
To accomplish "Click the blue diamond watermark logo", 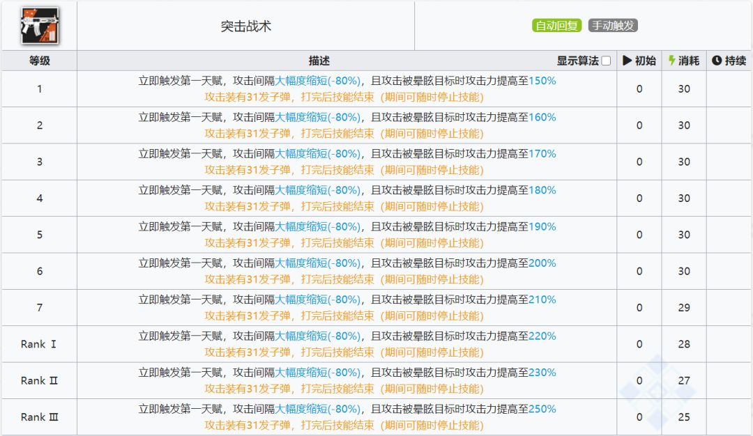I will pyautogui.click(x=657, y=390).
